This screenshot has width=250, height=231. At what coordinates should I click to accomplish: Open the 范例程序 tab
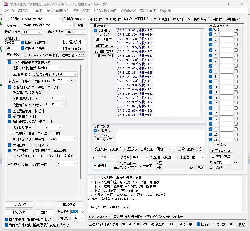(216, 19)
